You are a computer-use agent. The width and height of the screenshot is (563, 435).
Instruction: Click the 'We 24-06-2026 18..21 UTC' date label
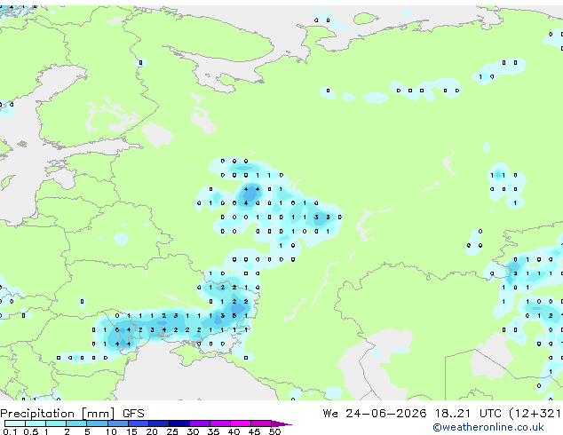412,414
